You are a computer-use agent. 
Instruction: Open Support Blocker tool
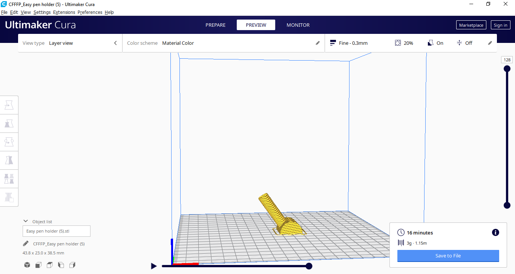click(x=9, y=197)
